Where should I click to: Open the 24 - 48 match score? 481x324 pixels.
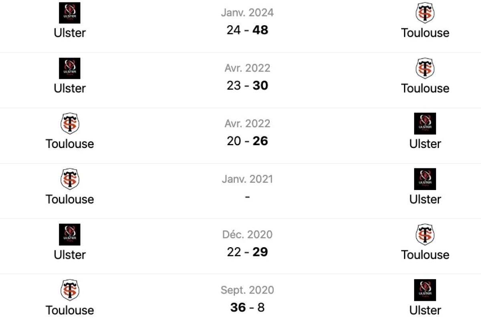(x=247, y=30)
